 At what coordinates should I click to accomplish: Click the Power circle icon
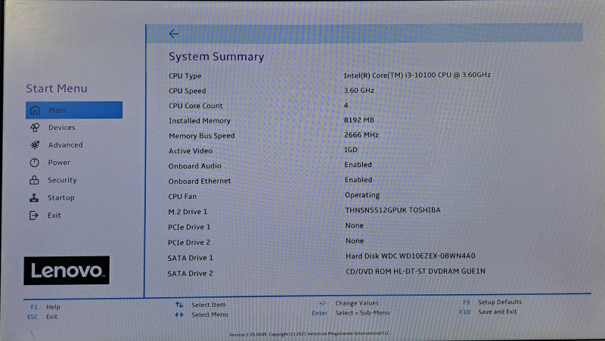(34, 163)
